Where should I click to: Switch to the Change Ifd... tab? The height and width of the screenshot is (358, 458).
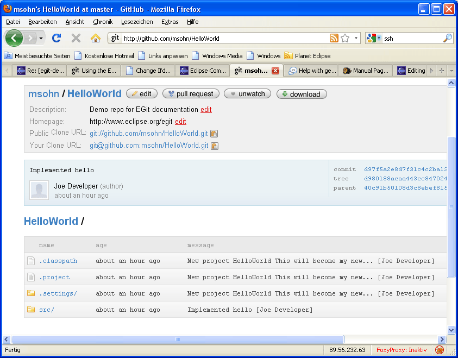coord(148,71)
